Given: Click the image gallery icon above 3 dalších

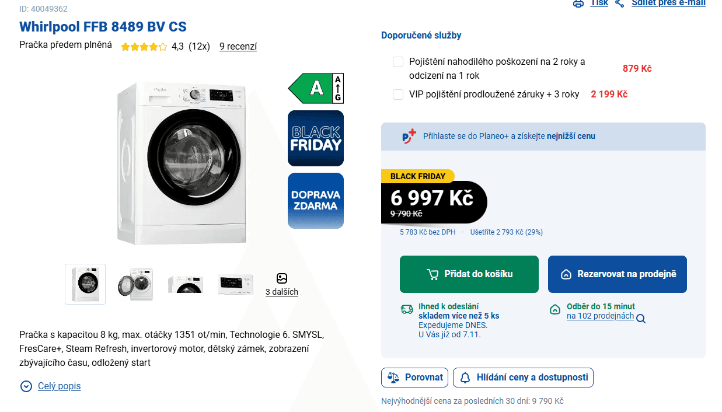Looking at the screenshot, I should click(x=282, y=278).
